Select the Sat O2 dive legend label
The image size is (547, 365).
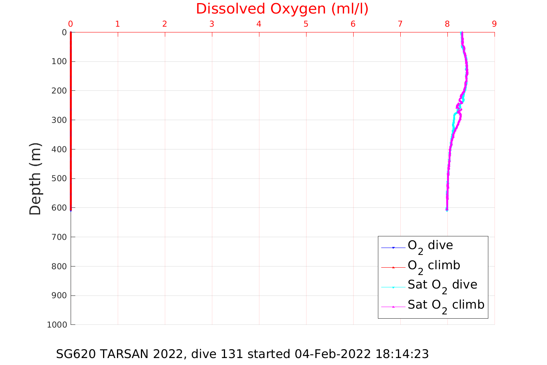pos(442,285)
